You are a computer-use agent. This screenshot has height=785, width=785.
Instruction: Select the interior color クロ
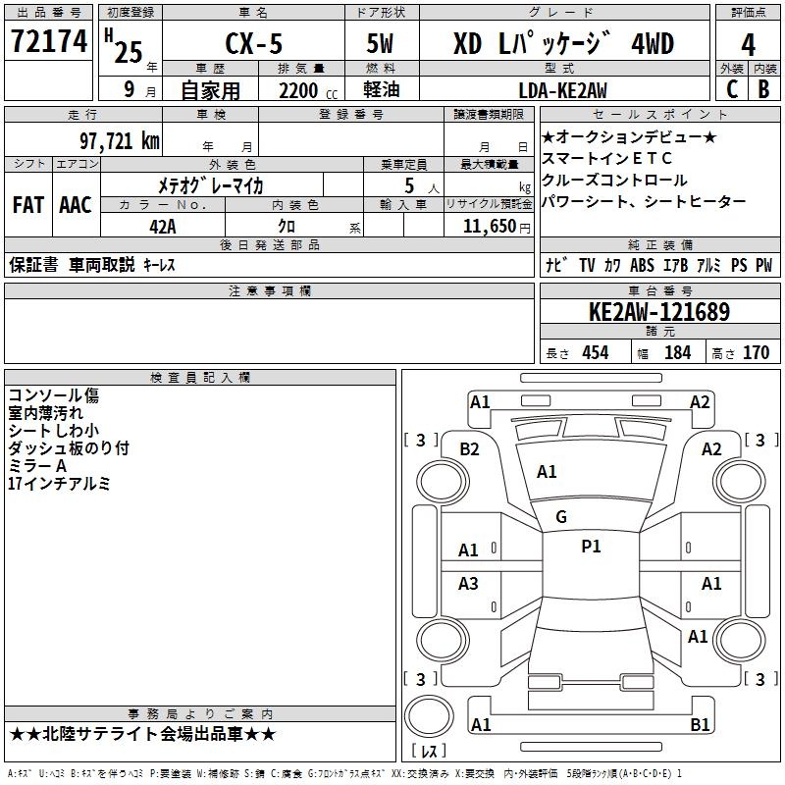[287, 227]
